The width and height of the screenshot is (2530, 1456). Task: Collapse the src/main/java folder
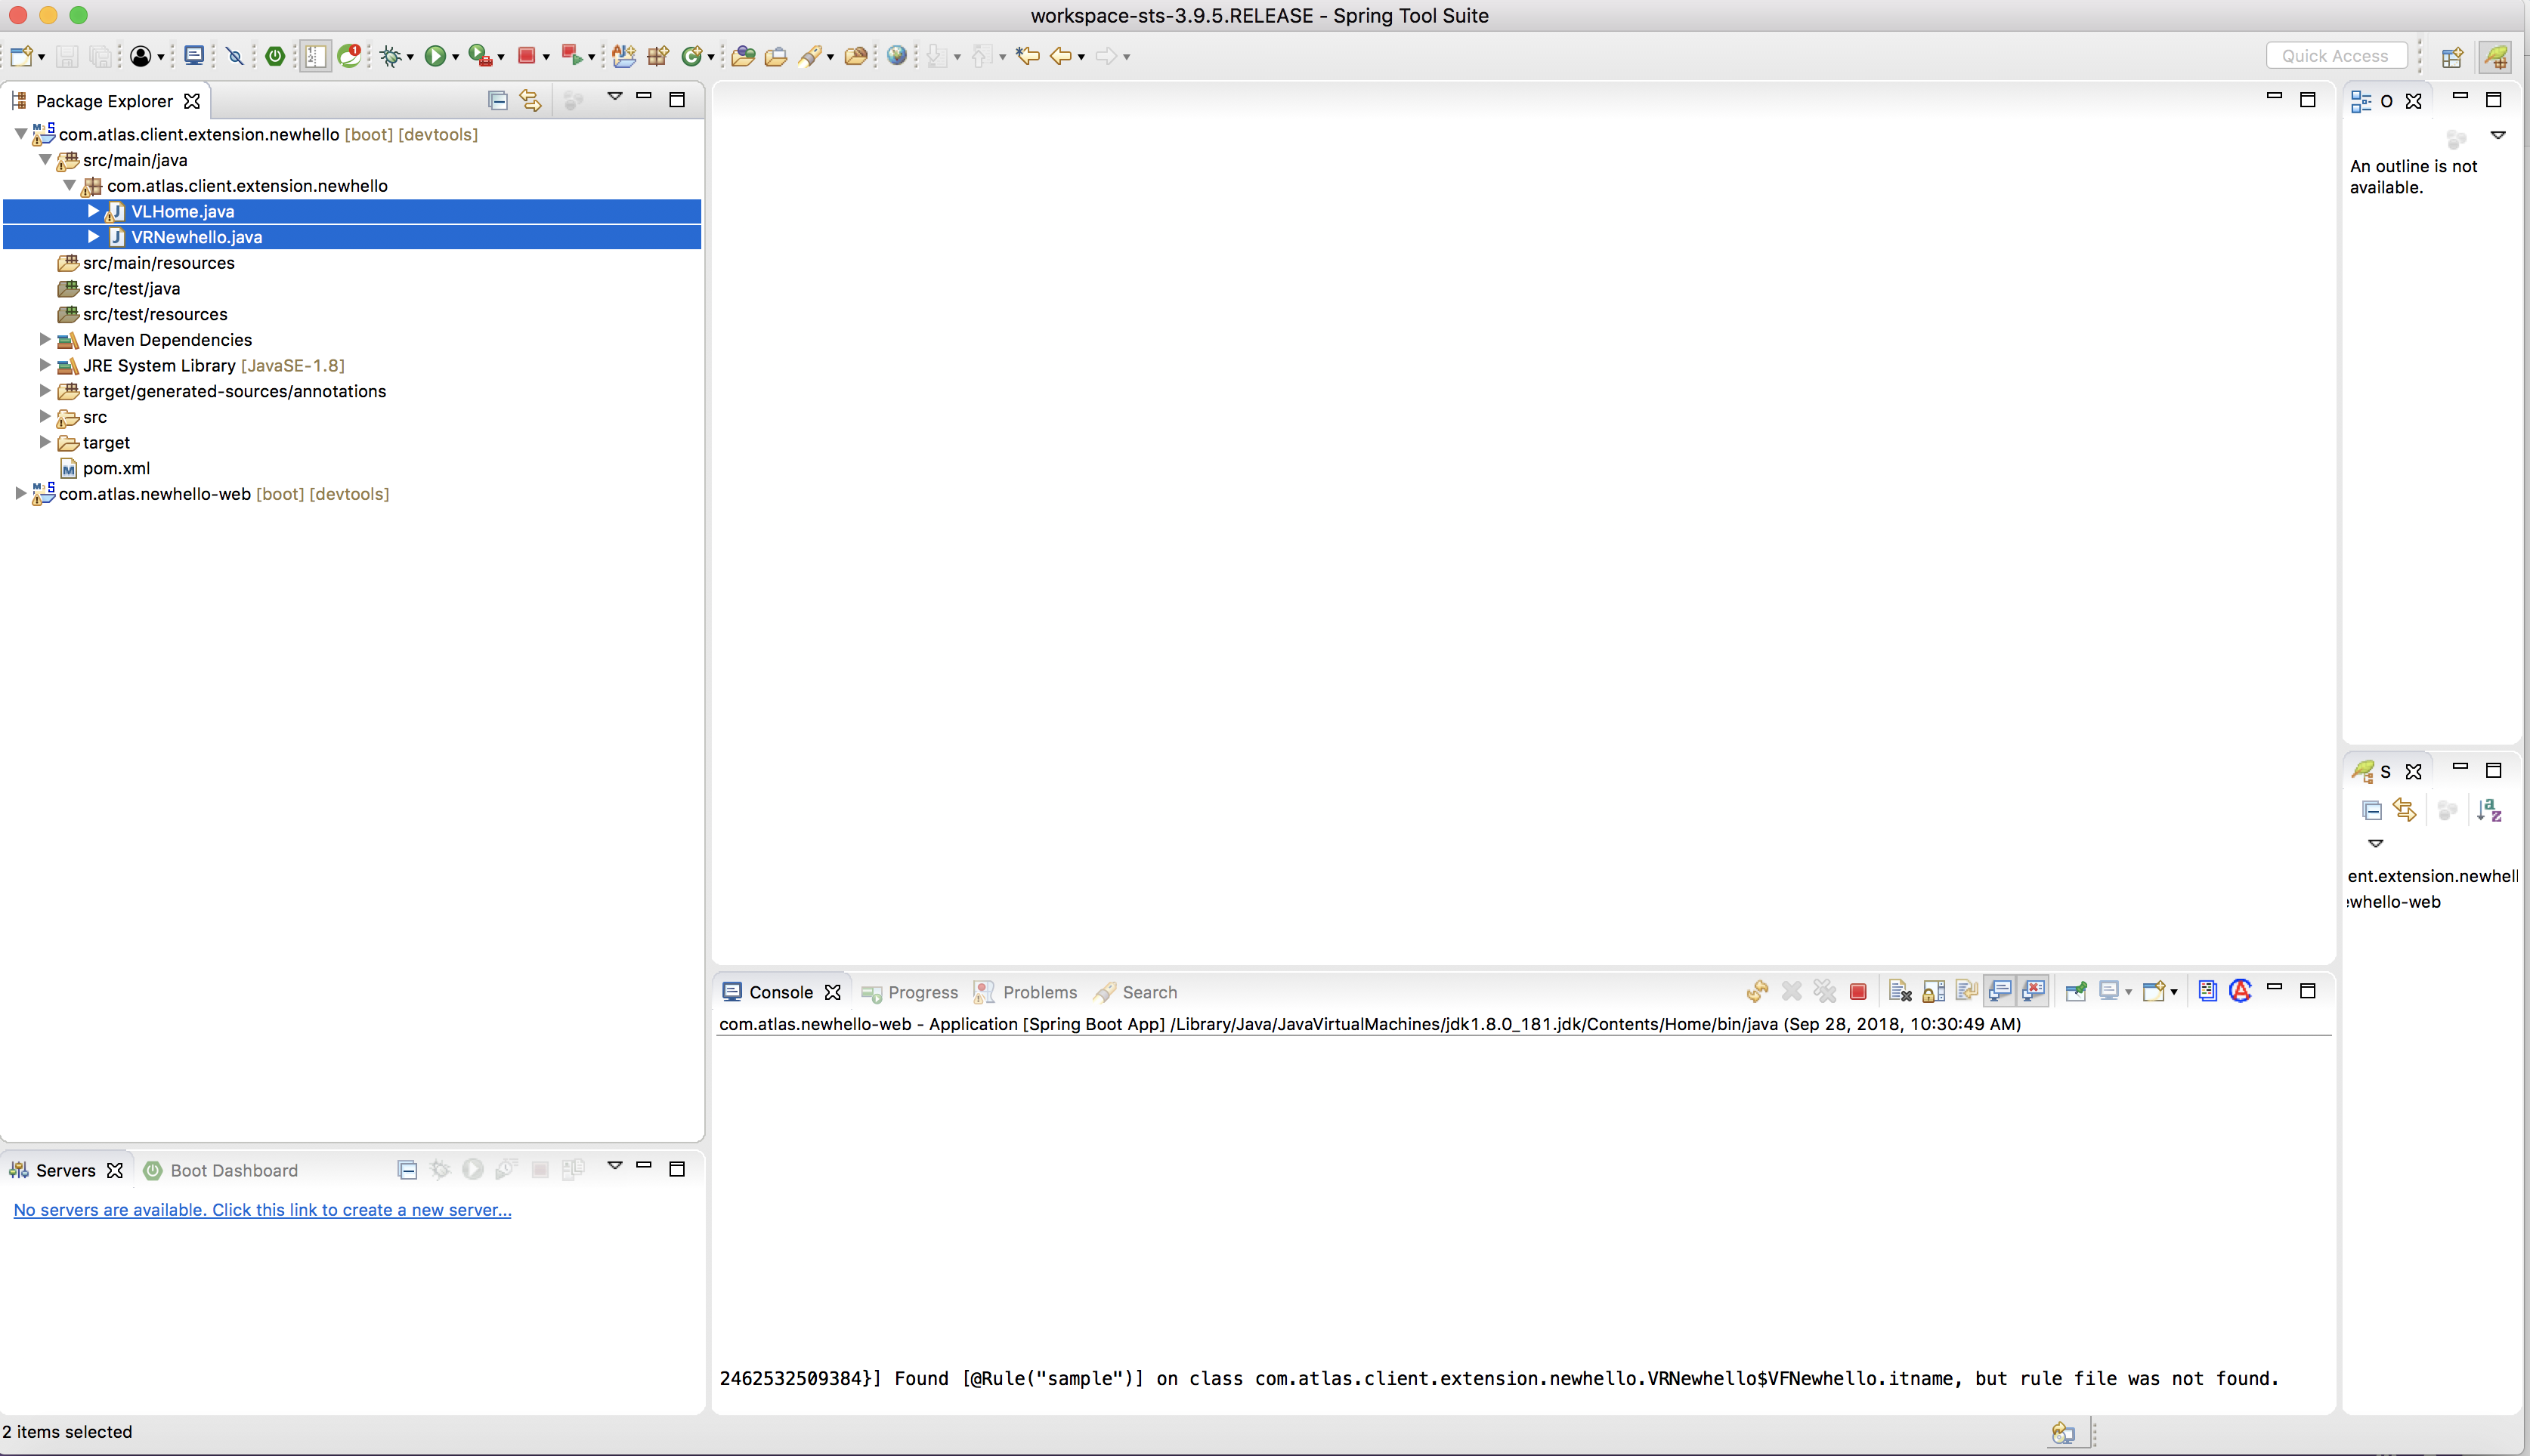pos(45,160)
